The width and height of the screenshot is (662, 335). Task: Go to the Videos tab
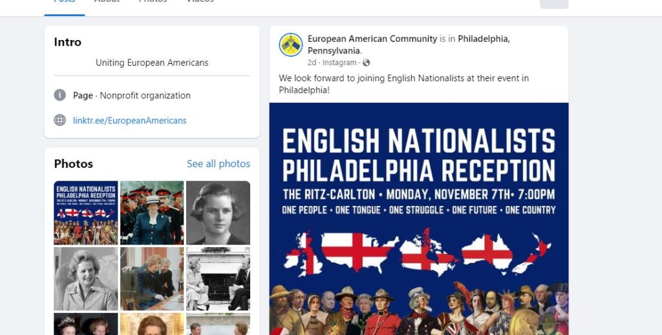tap(200, 2)
